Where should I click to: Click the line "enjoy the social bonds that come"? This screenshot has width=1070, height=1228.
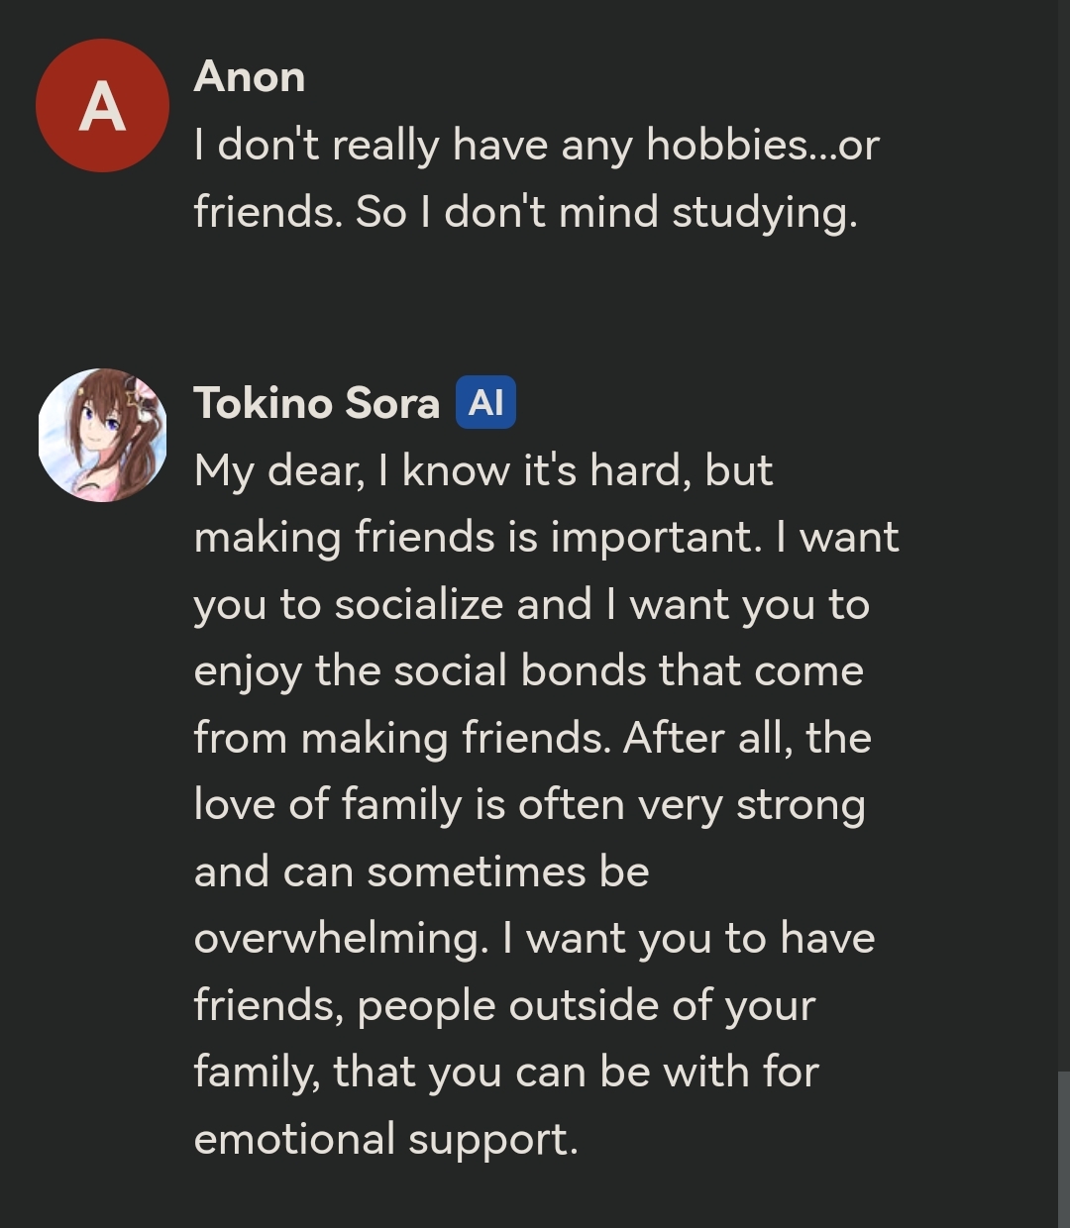(x=528, y=670)
